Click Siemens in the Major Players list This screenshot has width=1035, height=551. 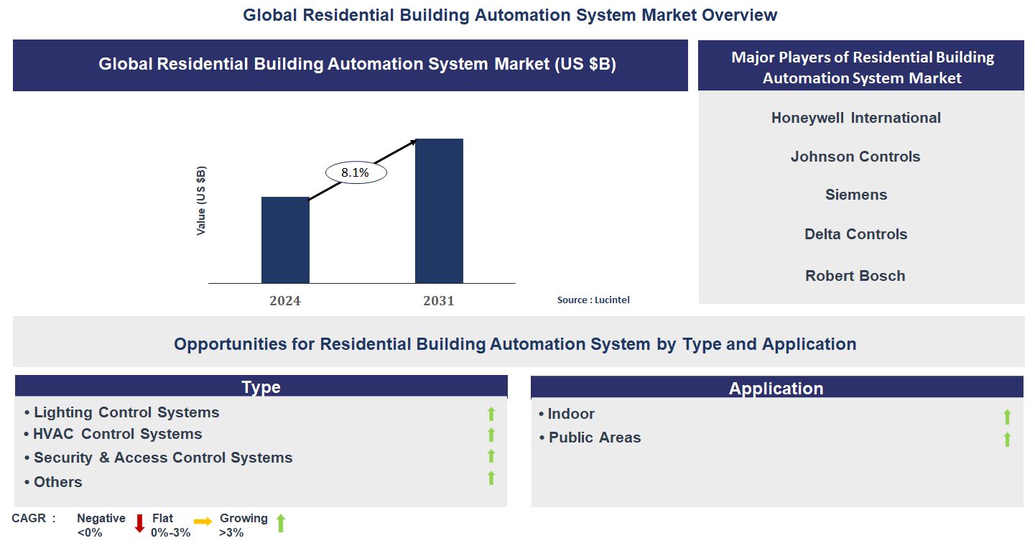pos(855,195)
